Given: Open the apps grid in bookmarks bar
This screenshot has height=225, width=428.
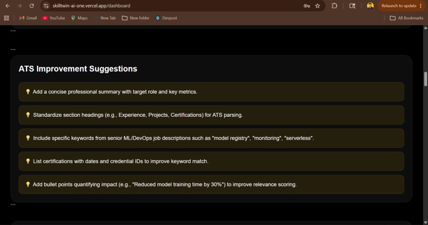Looking at the screenshot, I should coord(6,18).
